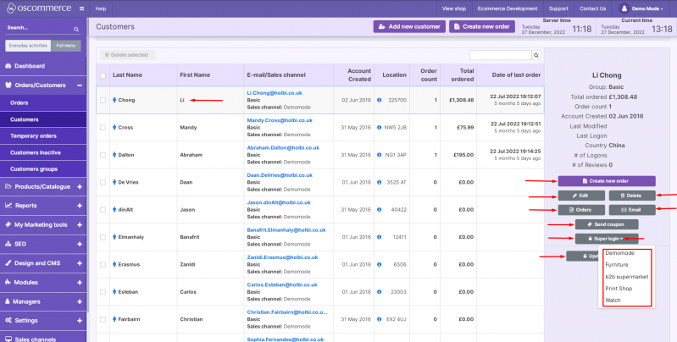Toggle the select-all checkbox in the table header
The image size is (677, 342).
click(x=103, y=75)
